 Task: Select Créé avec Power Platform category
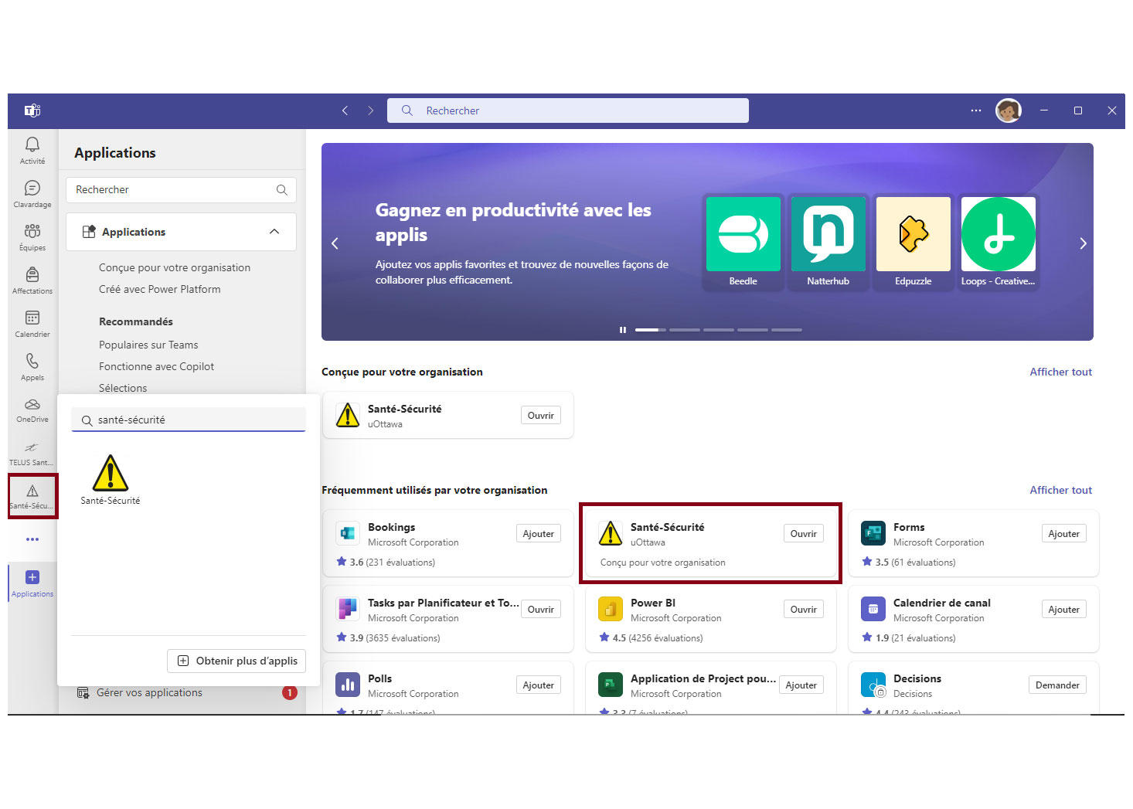[159, 289]
